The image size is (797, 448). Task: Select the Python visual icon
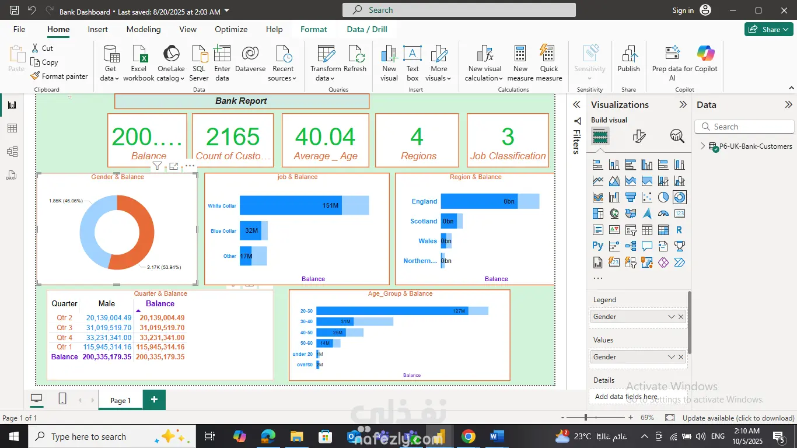pyautogui.click(x=597, y=246)
